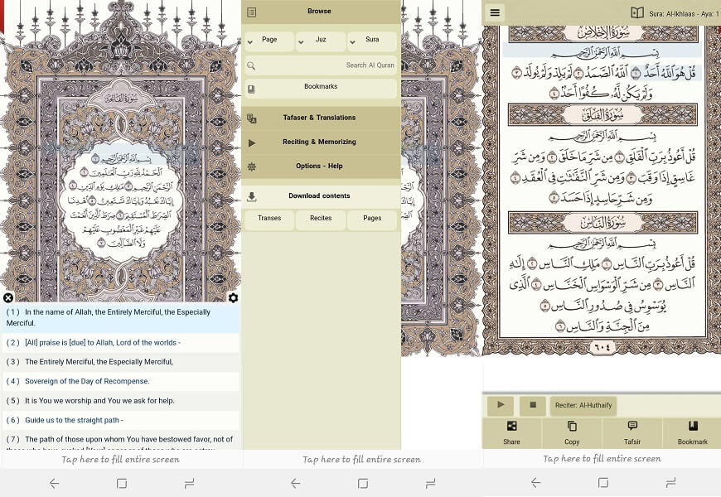Expand the Juz dropdown
The height and width of the screenshot is (497, 721).
(321, 41)
